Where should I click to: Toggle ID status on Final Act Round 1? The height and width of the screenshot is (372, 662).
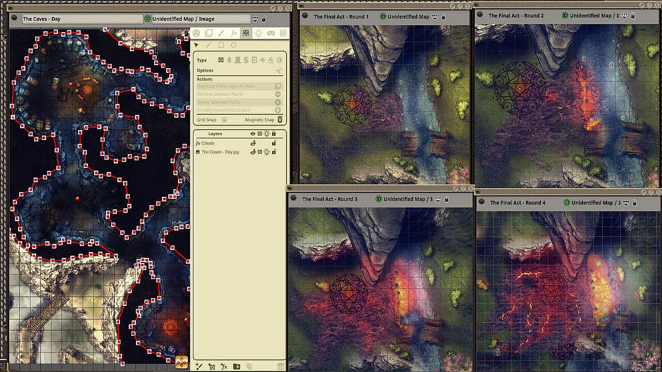point(383,17)
